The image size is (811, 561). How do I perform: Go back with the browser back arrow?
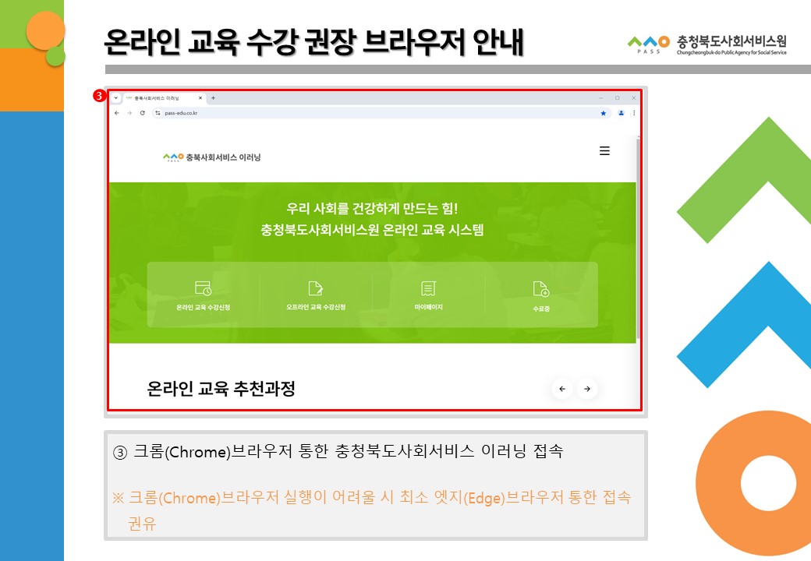point(117,113)
